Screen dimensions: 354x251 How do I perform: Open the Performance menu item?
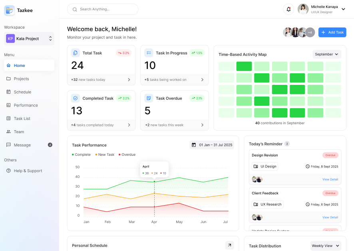pyautogui.click(x=29, y=105)
